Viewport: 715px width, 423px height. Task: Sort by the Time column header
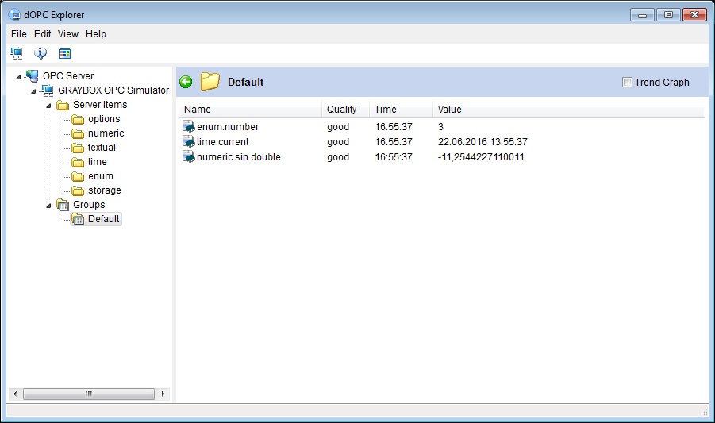pyautogui.click(x=401, y=110)
